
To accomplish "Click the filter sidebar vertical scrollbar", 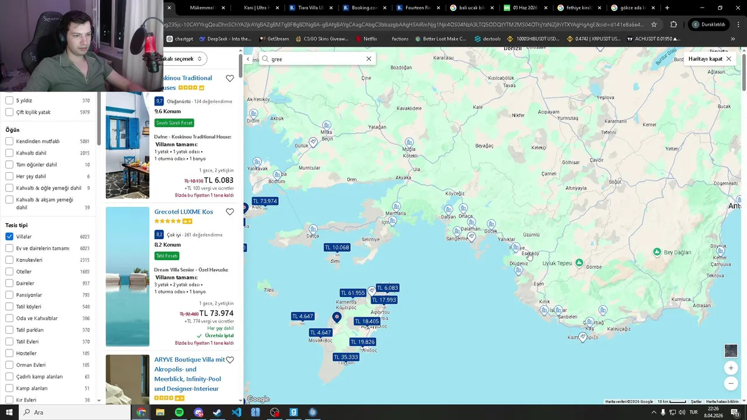I will (99, 120).
